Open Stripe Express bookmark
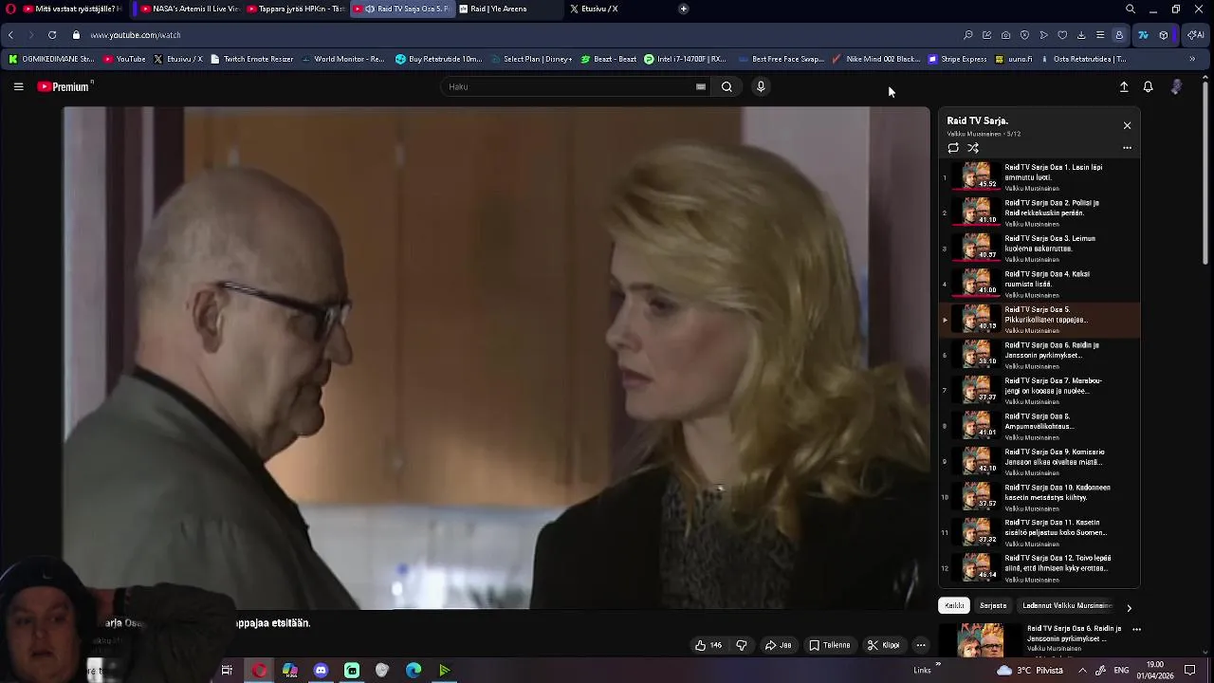The height and width of the screenshot is (683, 1214). pos(957,59)
